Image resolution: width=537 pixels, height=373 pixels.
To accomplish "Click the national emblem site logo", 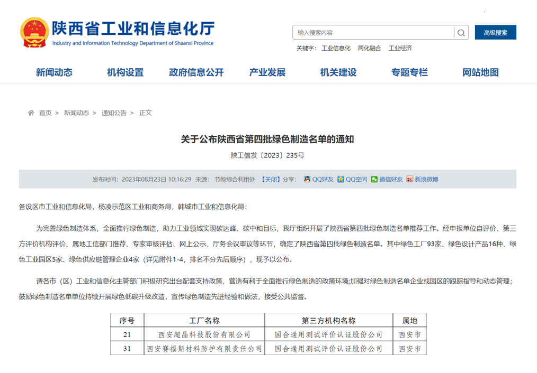I will click(33, 33).
